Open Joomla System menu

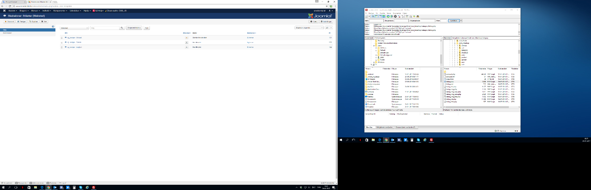pyautogui.click(x=13, y=10)
